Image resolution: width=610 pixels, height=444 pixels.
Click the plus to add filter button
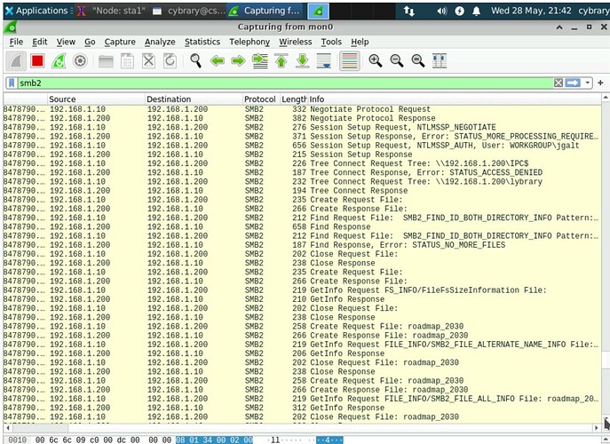(x=600, y=83)
